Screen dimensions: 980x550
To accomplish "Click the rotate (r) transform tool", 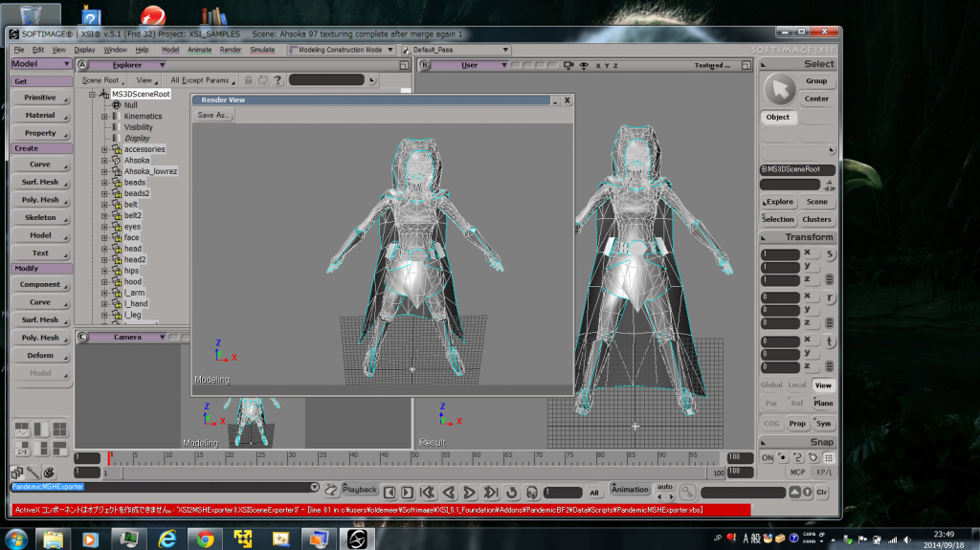I will 830,298.
